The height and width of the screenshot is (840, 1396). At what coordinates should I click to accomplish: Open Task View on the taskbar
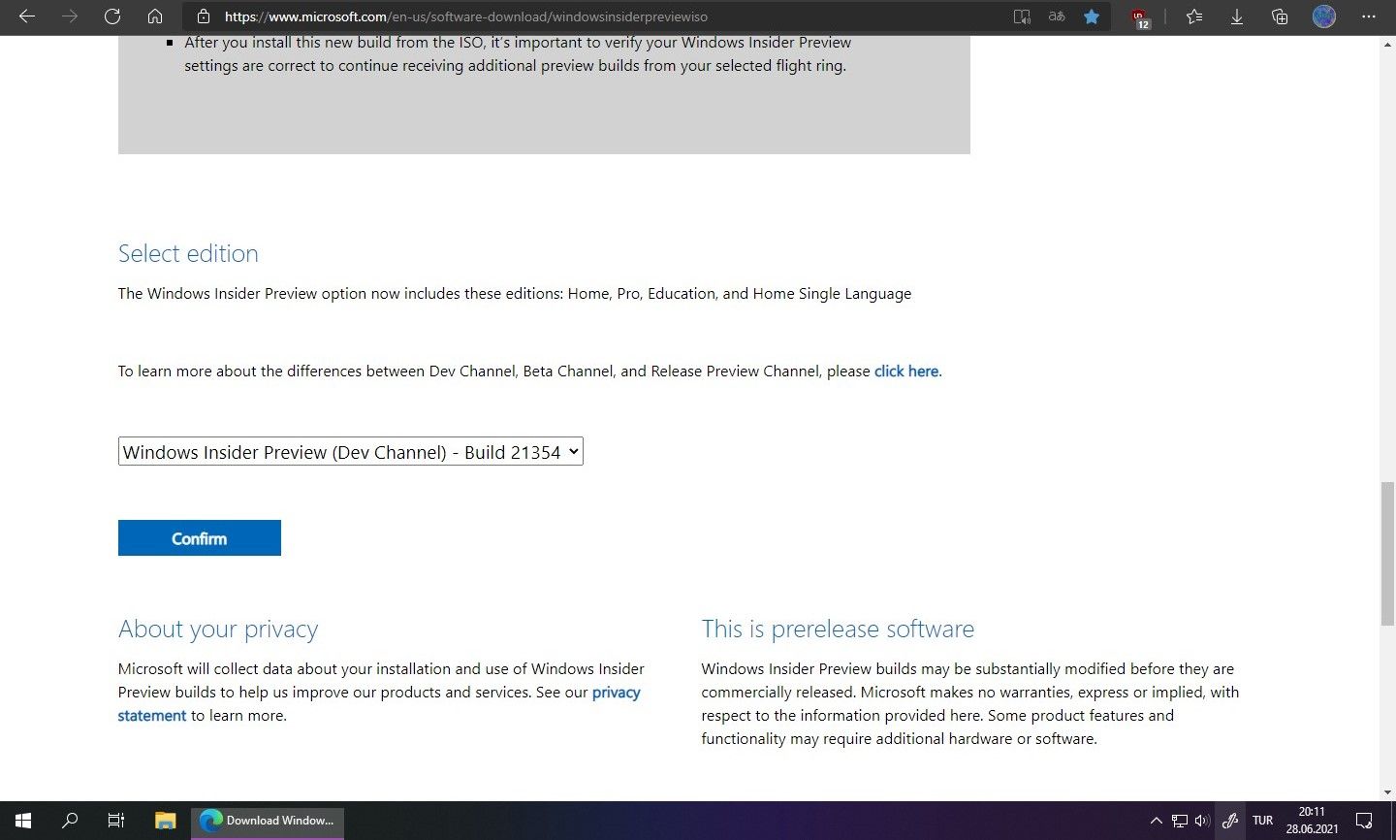[116, 821]
